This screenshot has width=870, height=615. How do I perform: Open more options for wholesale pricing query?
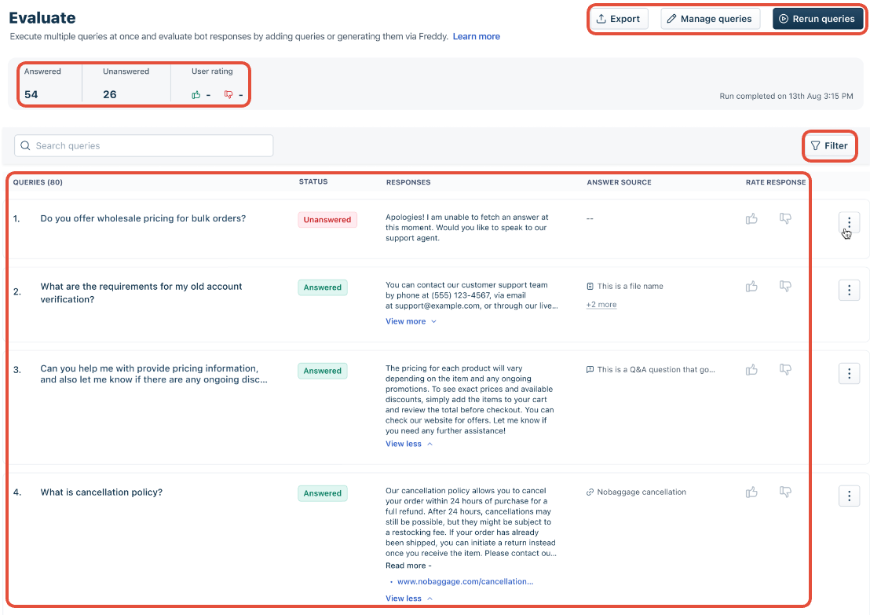click(849, 222)
